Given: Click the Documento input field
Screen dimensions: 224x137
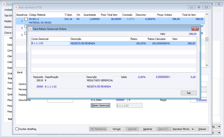Looking at the screenshot, I should (x=60, y=100).
